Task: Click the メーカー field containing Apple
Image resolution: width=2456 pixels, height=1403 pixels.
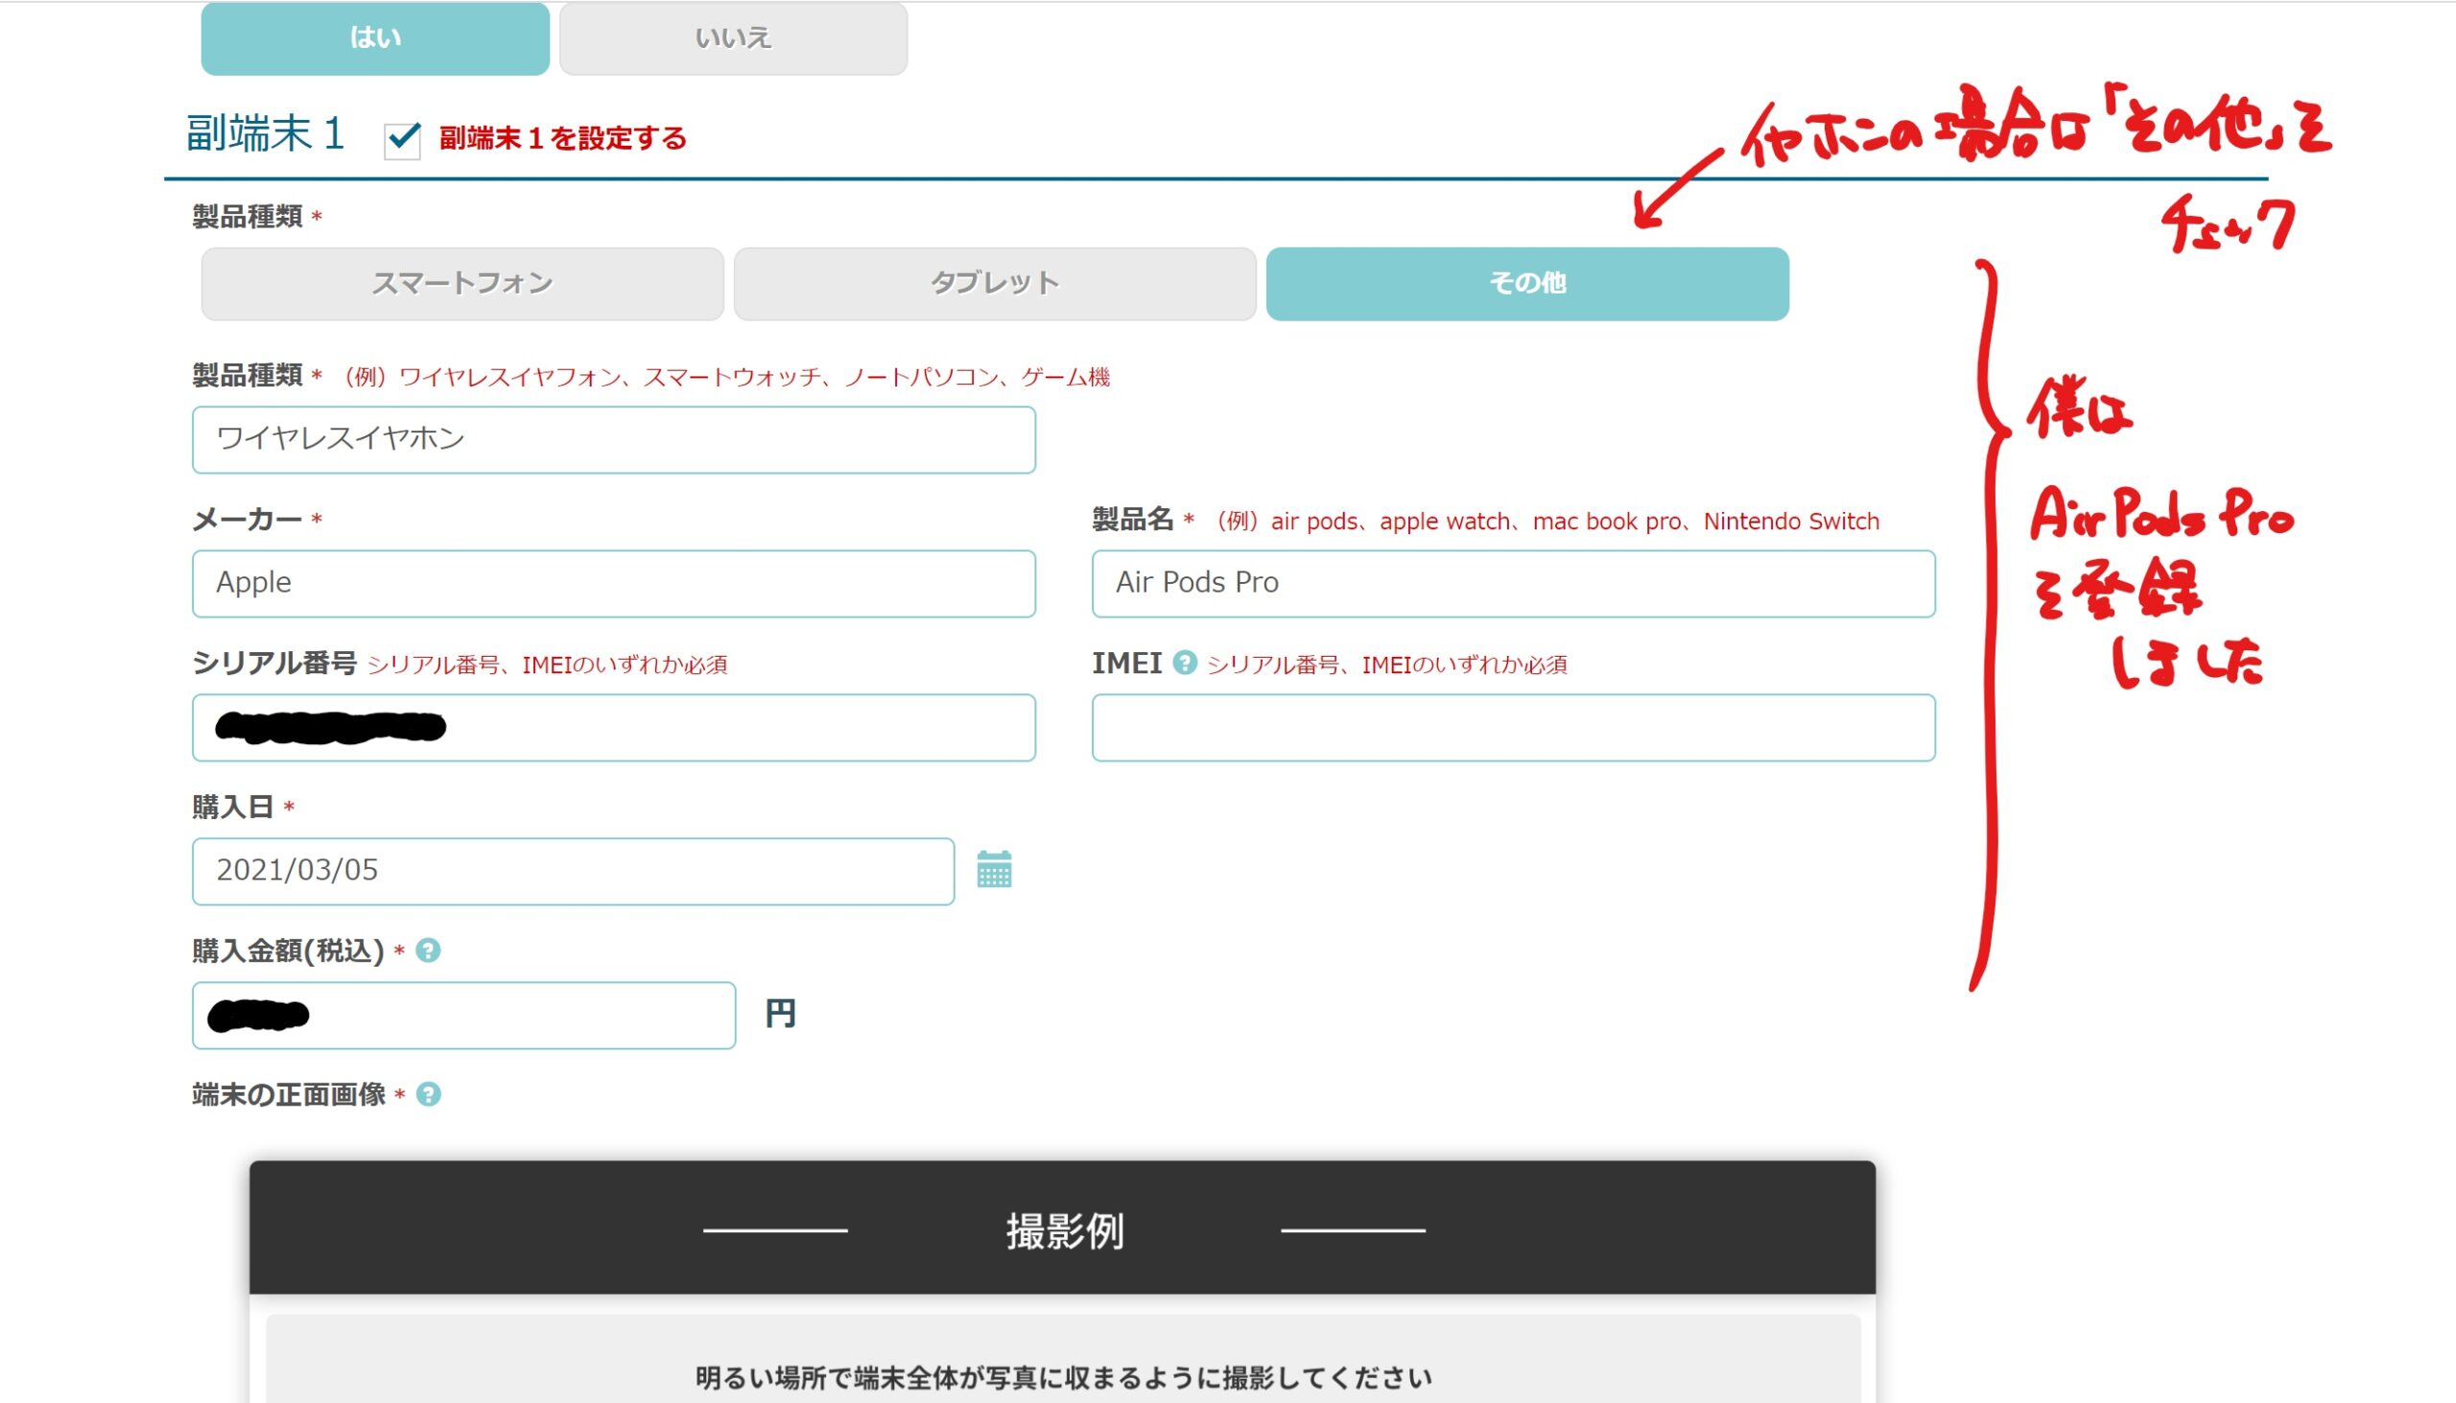Action: pyautogui.click(x=614, y=583)
